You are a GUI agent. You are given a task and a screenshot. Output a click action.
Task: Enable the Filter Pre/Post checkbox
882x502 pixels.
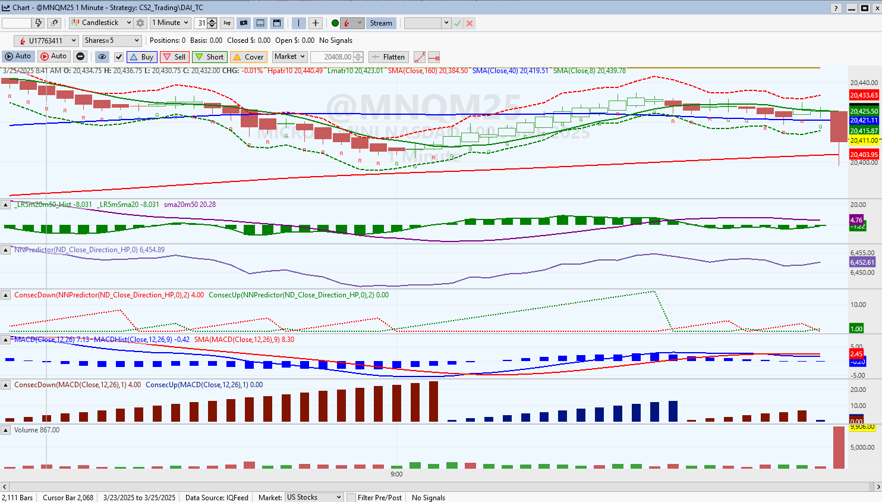pos(352,497)
